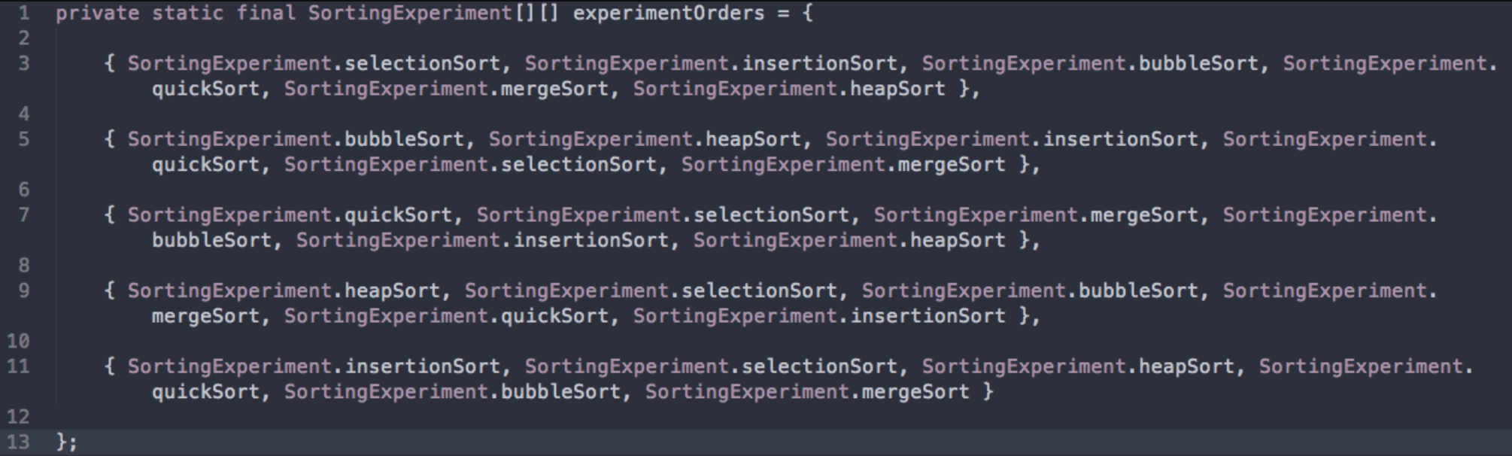Click heapSort at the start of line 9
The width and height of the screenshot is (1512, 456).
[392, 291]
